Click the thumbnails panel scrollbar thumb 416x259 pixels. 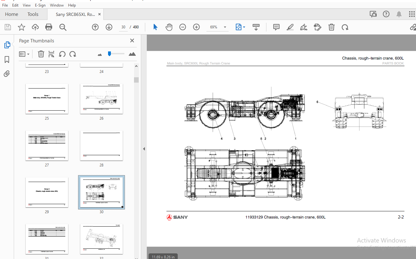tap(136, 80)
